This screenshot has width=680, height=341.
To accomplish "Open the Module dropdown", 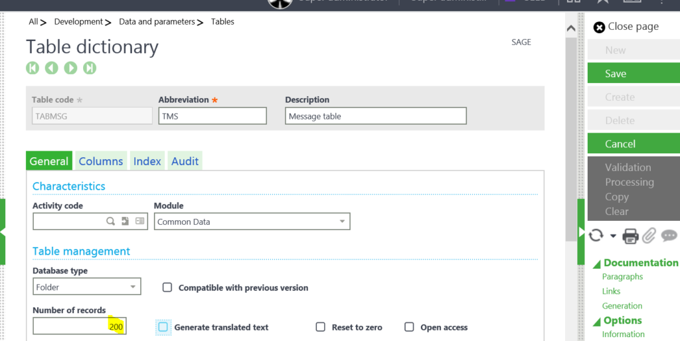I will point(342,222).
